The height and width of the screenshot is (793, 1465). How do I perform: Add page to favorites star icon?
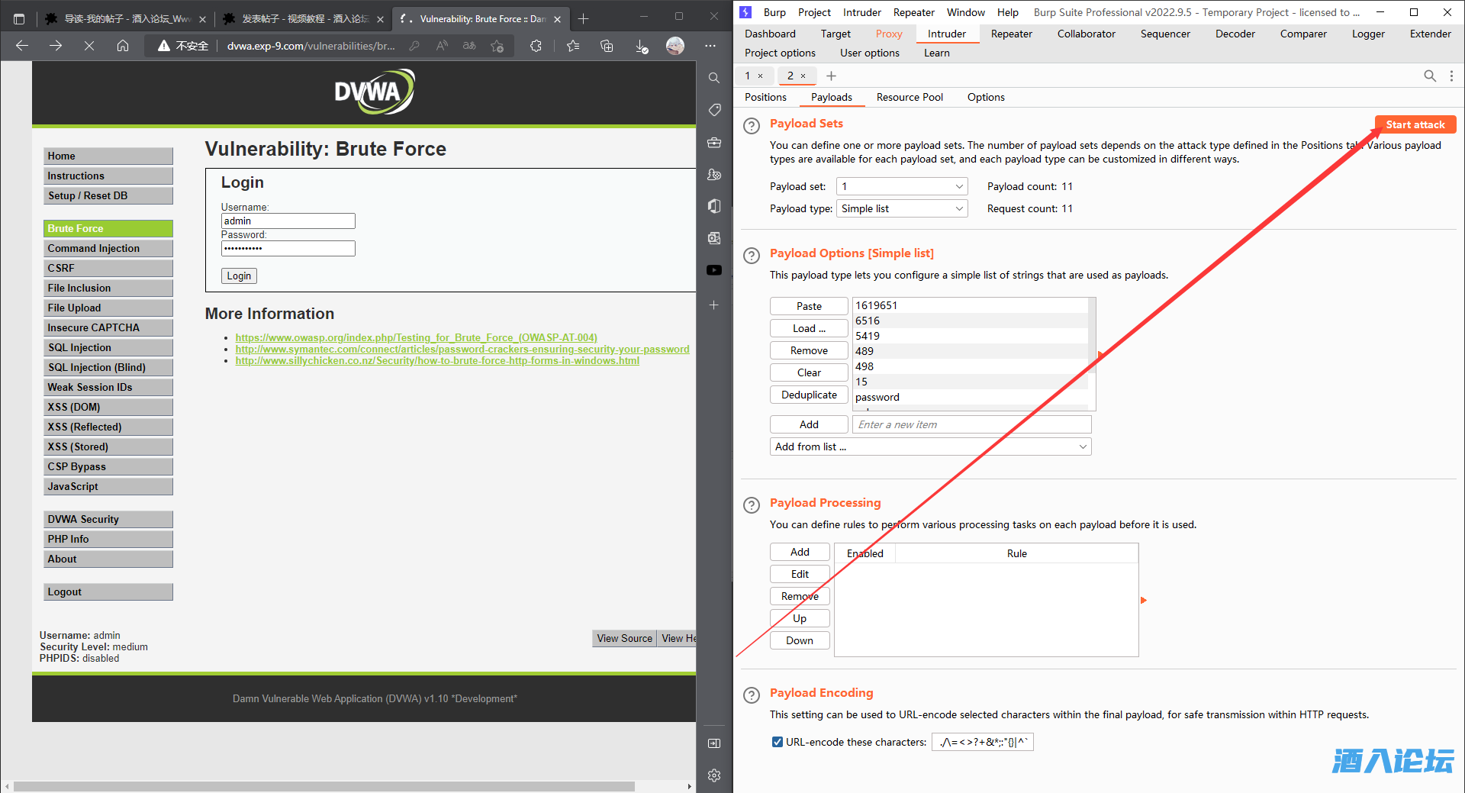click(497, 46)
